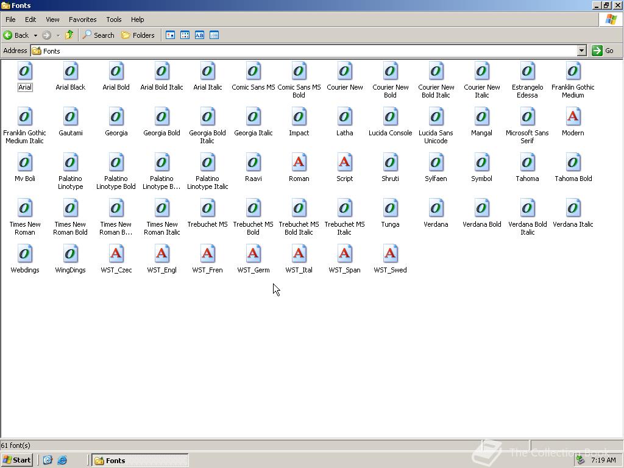Click the WingDings font icon
The image size is (624, 468).
pos(71,254)
